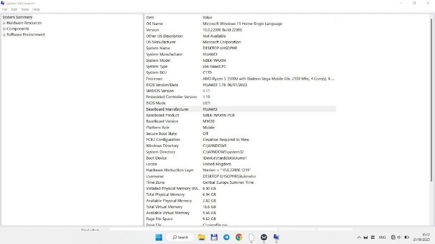435x244 pixels.
Task: Select the OS Name row
Action: (240, 24)
